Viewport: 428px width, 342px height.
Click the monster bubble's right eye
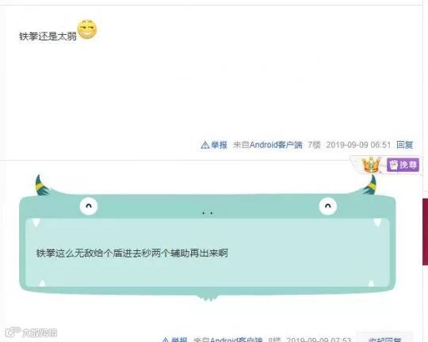click(328, 207)
